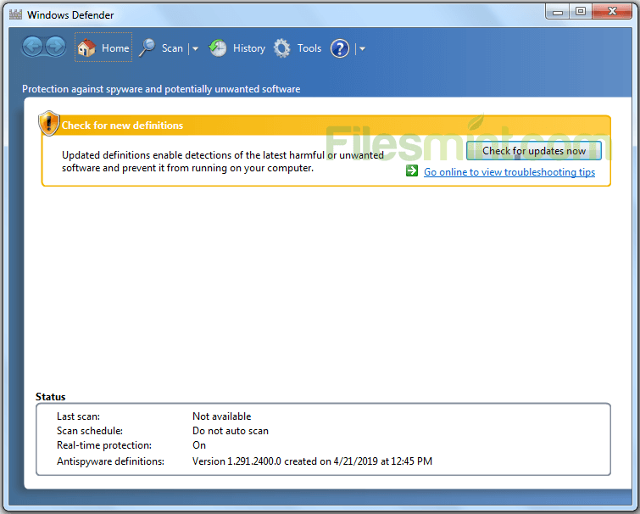Click the Not available last scan value
Viewport: 640px width, 514px height.
coord(221,416)
